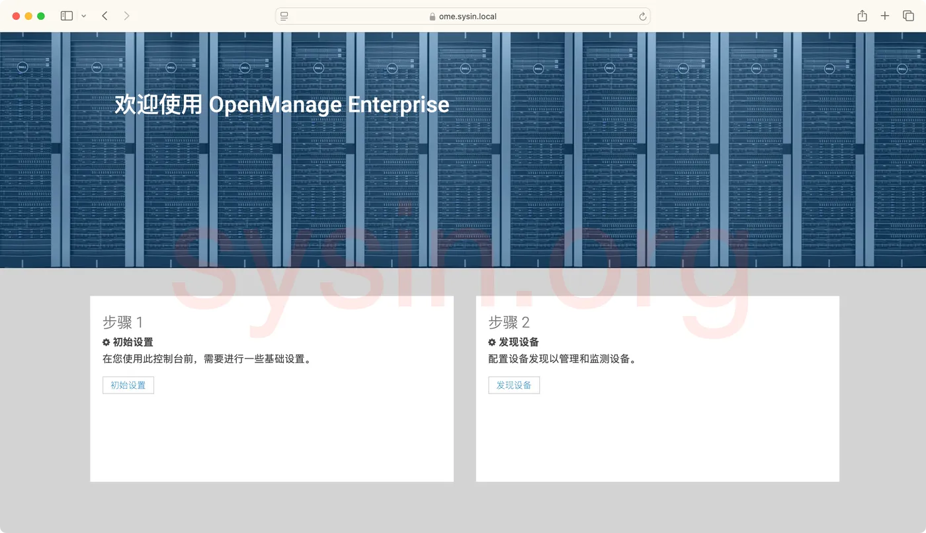926x533 pixels.
Task: Go back to the previous page
Action: click(x=105, y=16)
